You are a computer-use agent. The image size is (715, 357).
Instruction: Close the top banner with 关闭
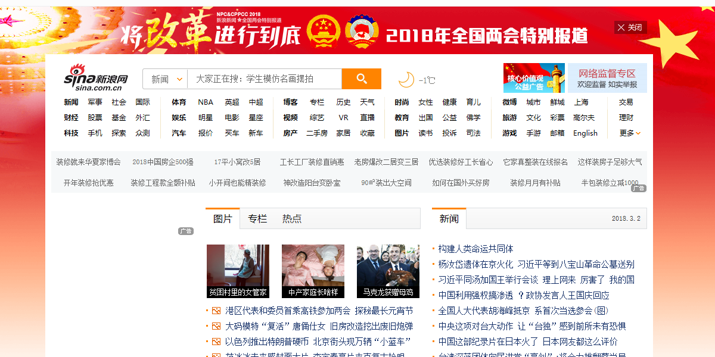coord(630,27)
